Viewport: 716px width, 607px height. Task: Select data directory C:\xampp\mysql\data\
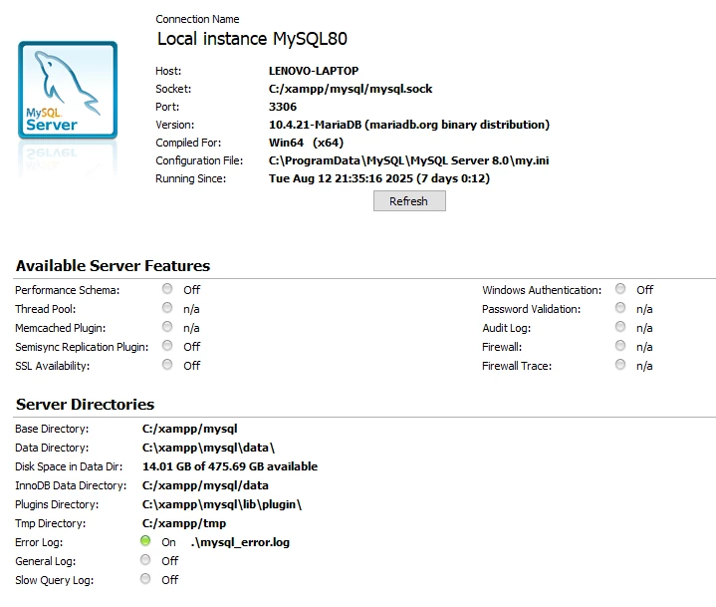pyautogui.click(x=209, y=448)
